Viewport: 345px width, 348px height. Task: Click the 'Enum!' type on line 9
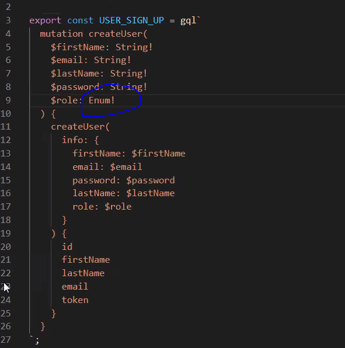tap(102, 100)
